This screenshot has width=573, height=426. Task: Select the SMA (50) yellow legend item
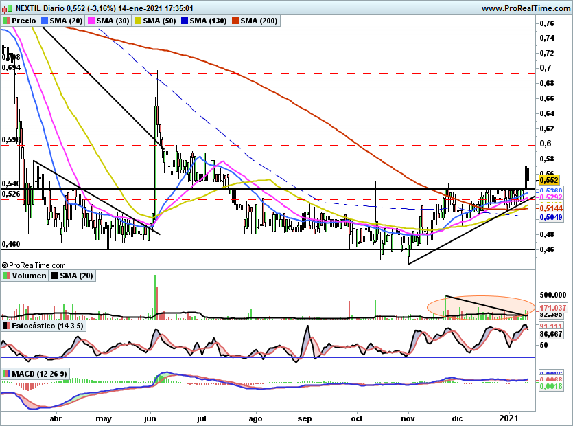[x=155, y=21]
